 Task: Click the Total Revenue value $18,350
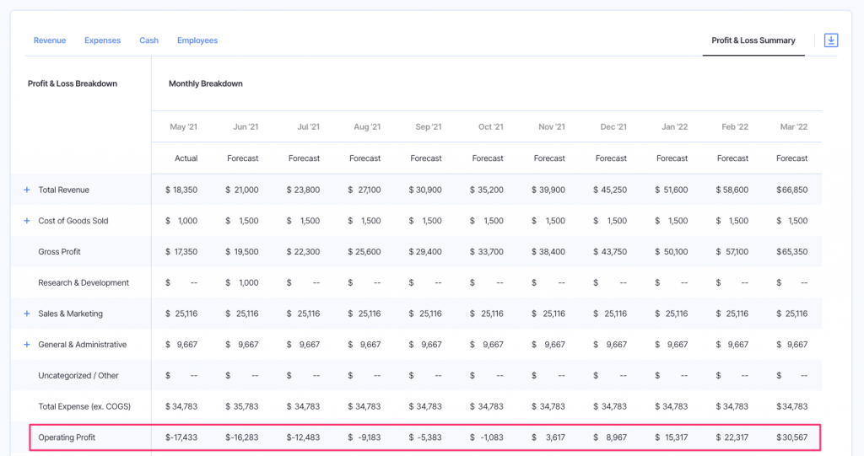tap(181, 190)
